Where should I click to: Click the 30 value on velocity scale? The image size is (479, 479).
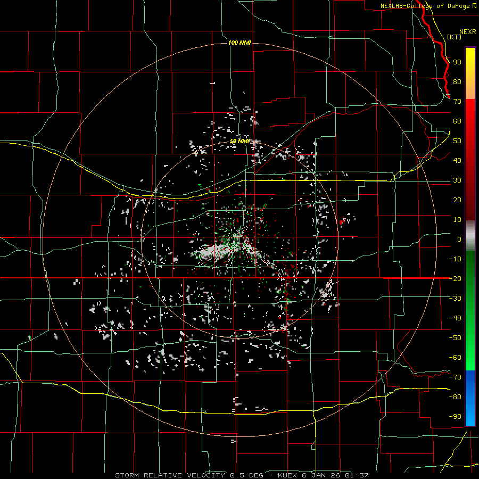[x=457, y=180]
